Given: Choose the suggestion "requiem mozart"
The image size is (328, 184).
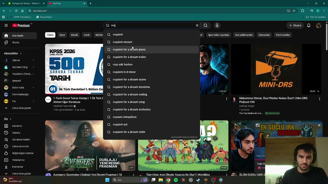Looking at the screenshot, I should pyautogui.click(x=151, y=42).
